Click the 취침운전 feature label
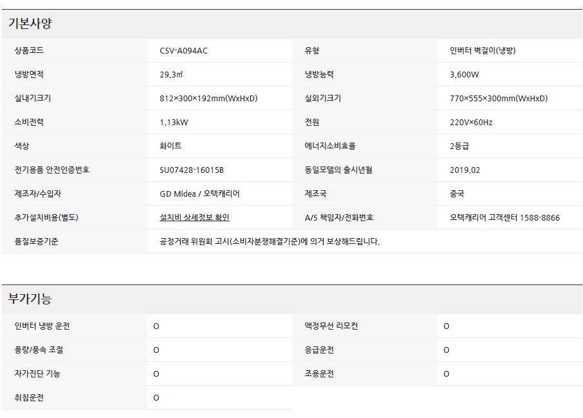 tap(29, 398)
